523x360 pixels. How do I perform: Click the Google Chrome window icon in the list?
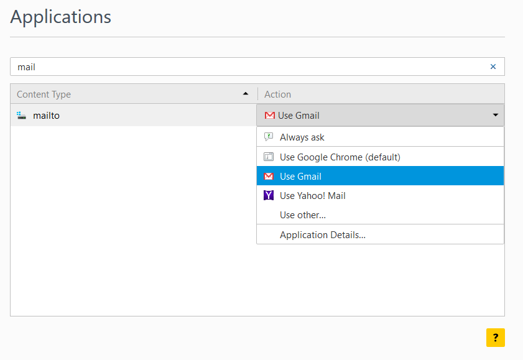click(269, 157)
